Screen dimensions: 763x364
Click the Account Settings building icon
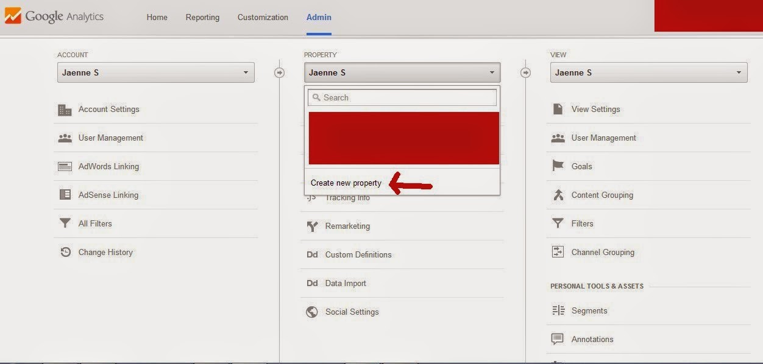[65, 110]
